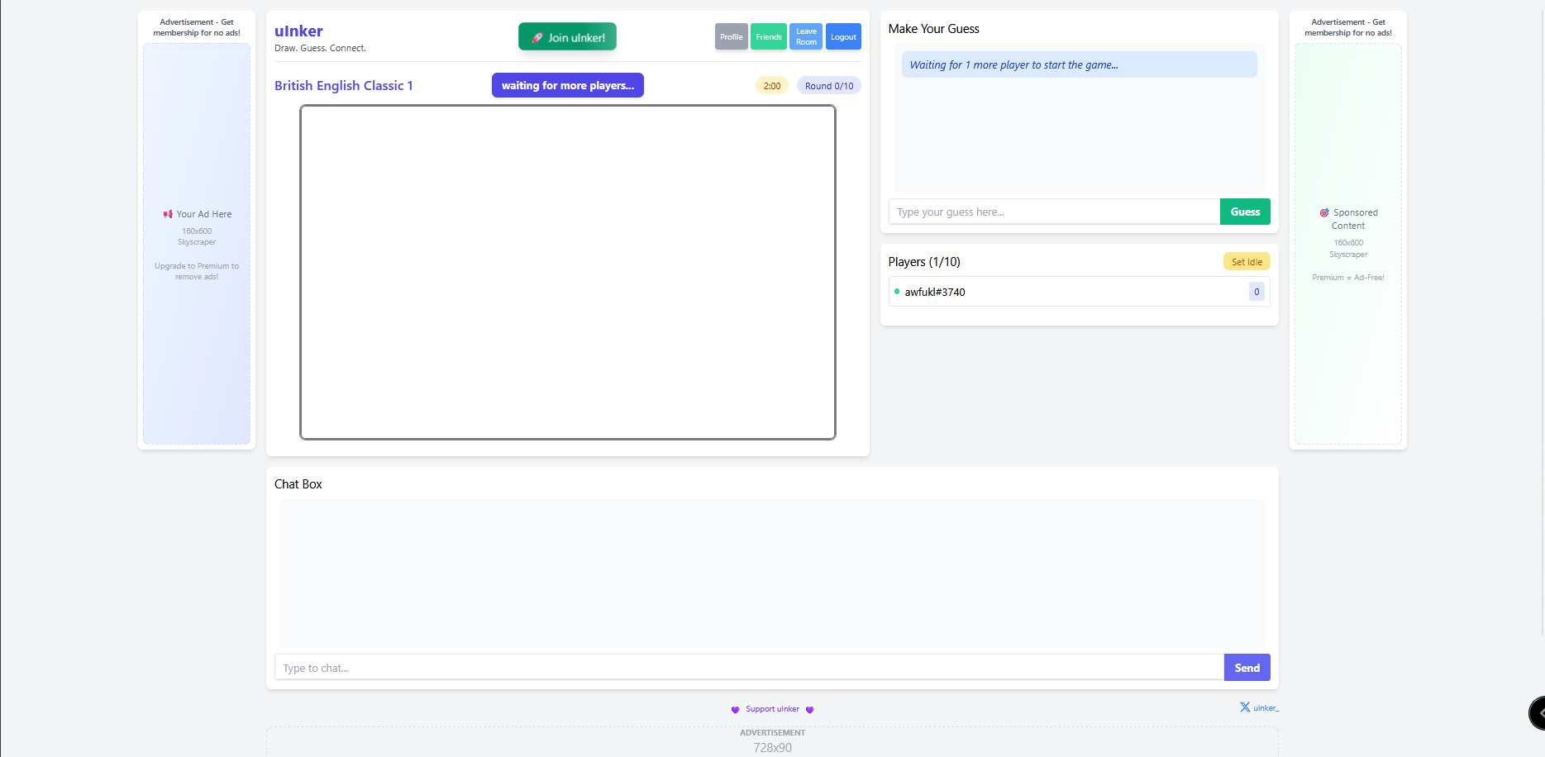Open the Friends list

click(x=769, y=36)
